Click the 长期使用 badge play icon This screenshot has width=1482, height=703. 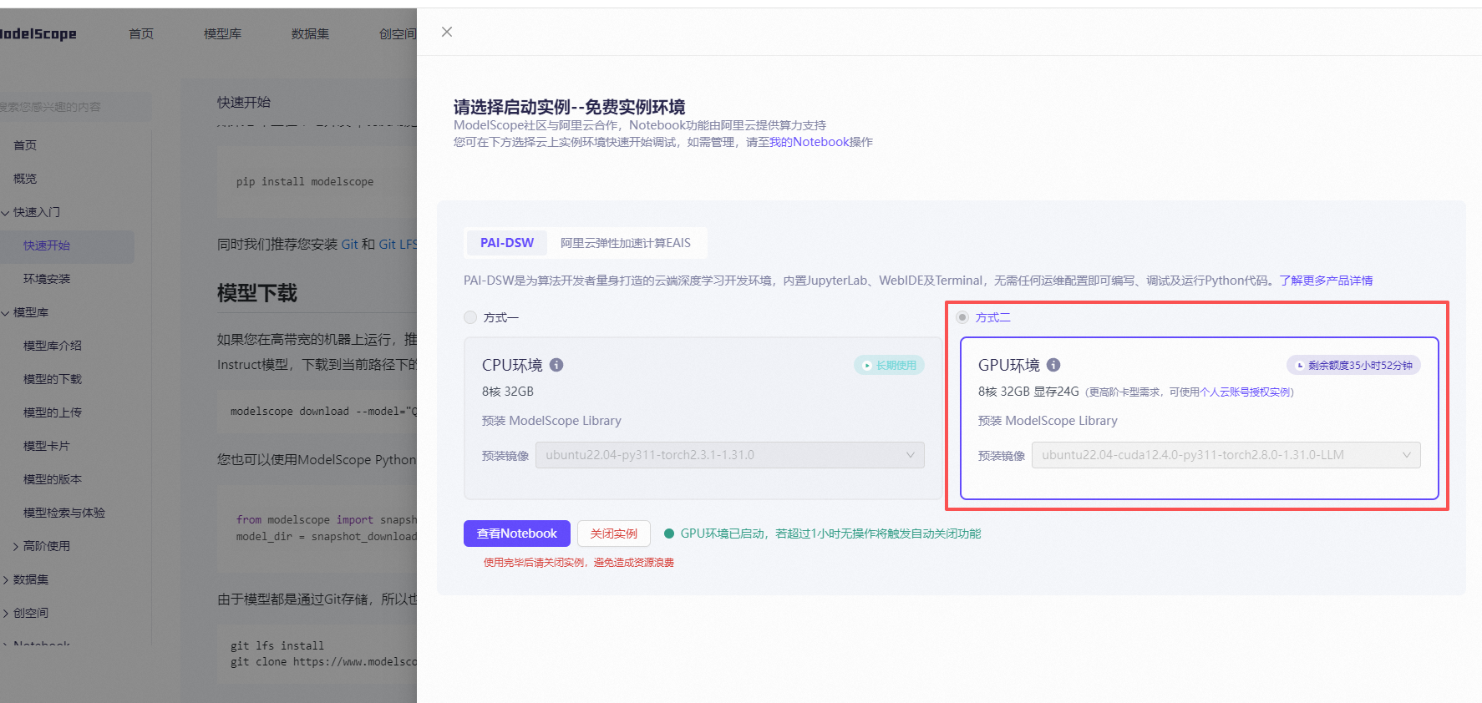tap(867, 366)
